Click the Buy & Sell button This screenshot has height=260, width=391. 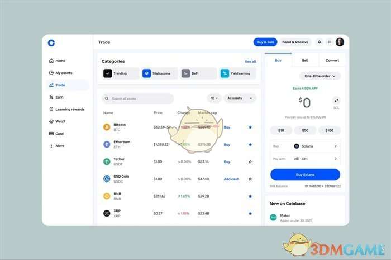[265, 42]
